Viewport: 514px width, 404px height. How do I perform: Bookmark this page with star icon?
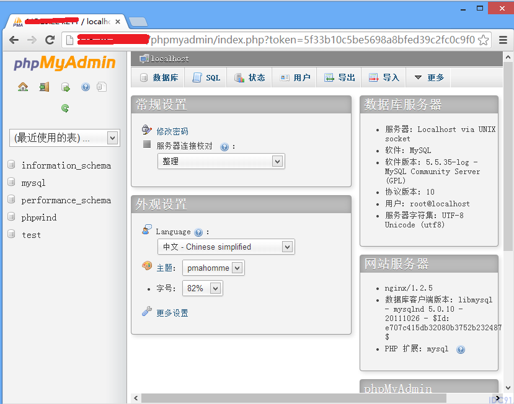click(x=483, y=40)
